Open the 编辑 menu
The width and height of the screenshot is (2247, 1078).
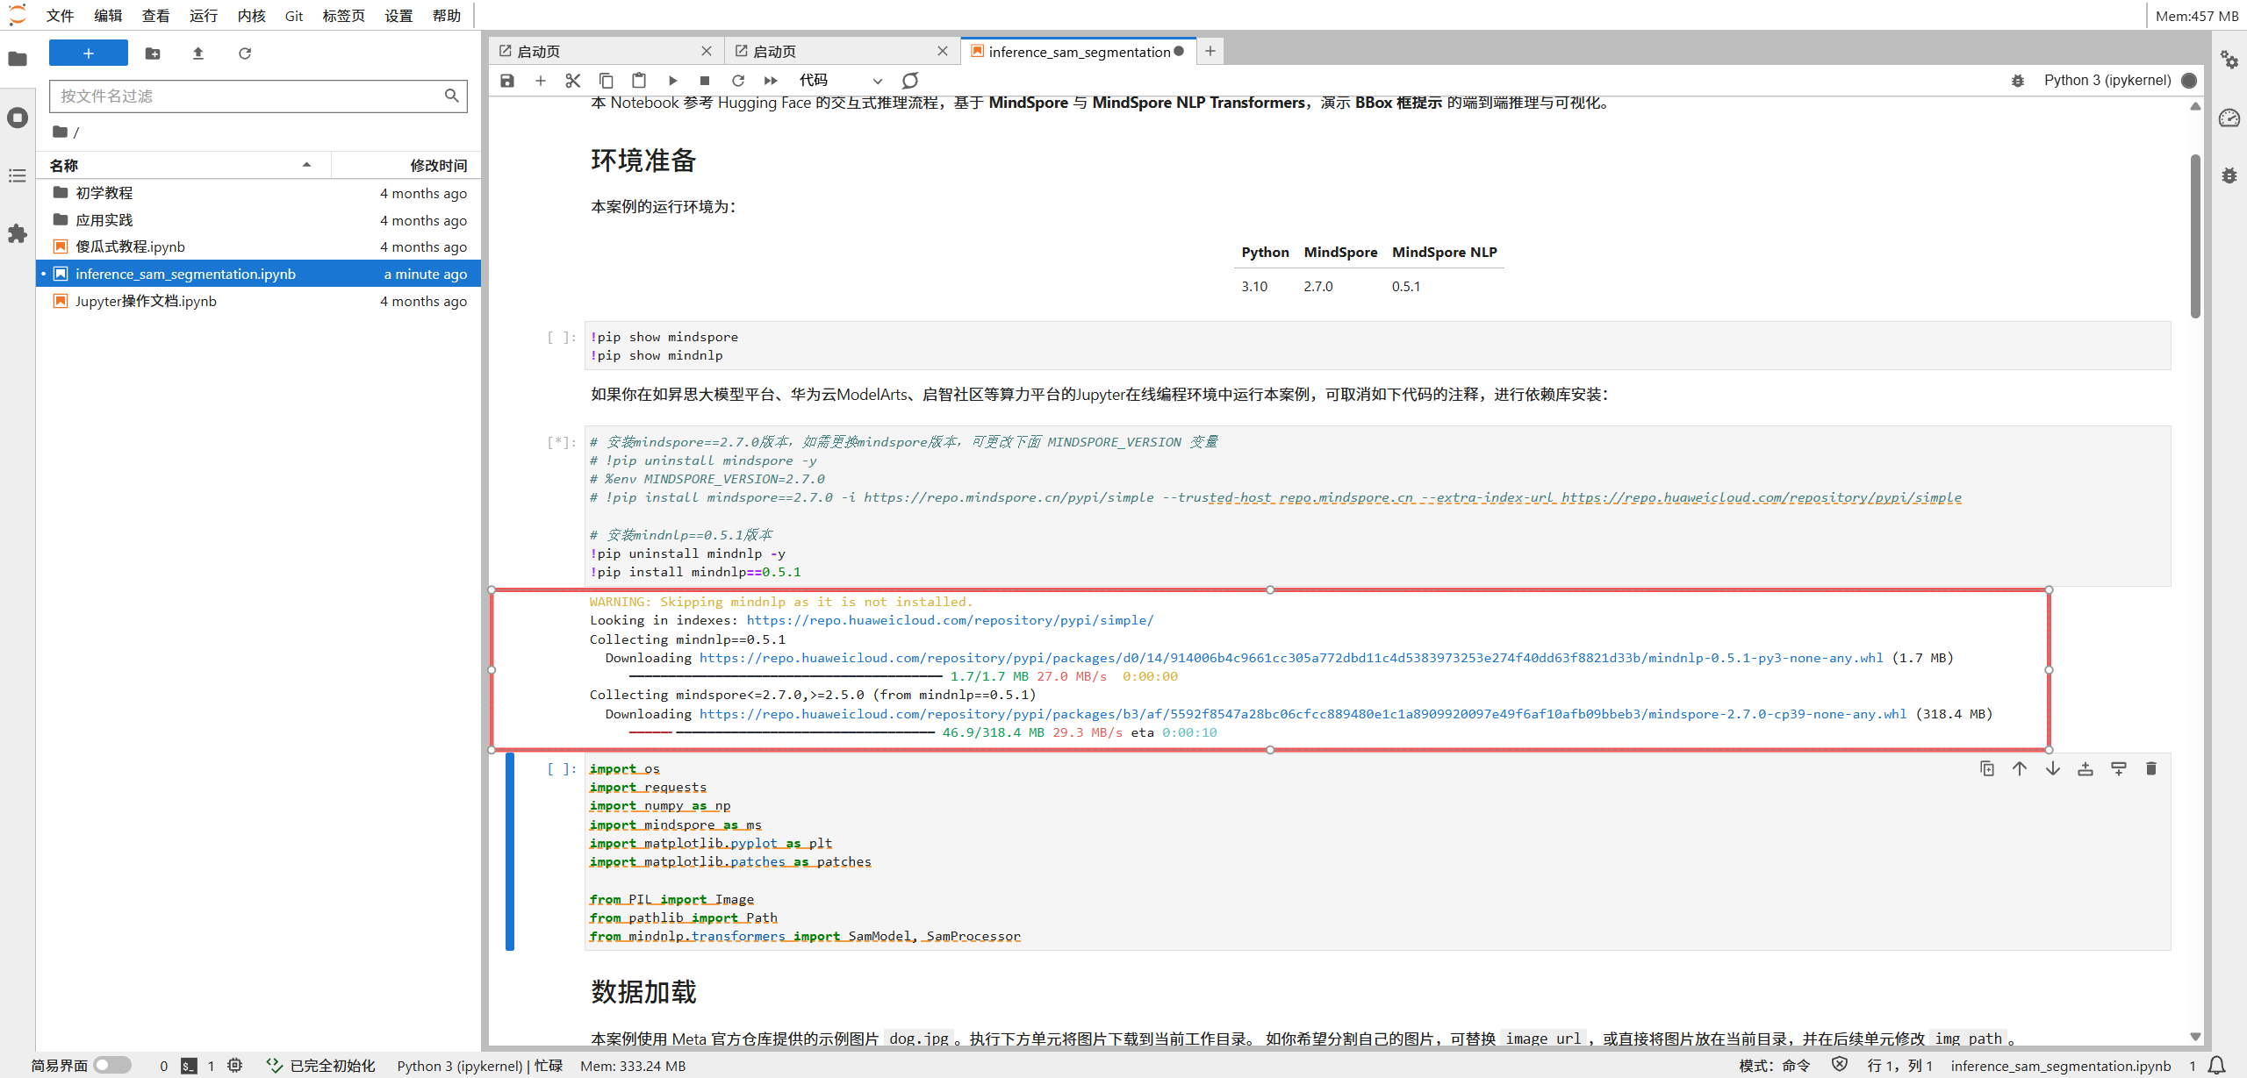(108, 16)
